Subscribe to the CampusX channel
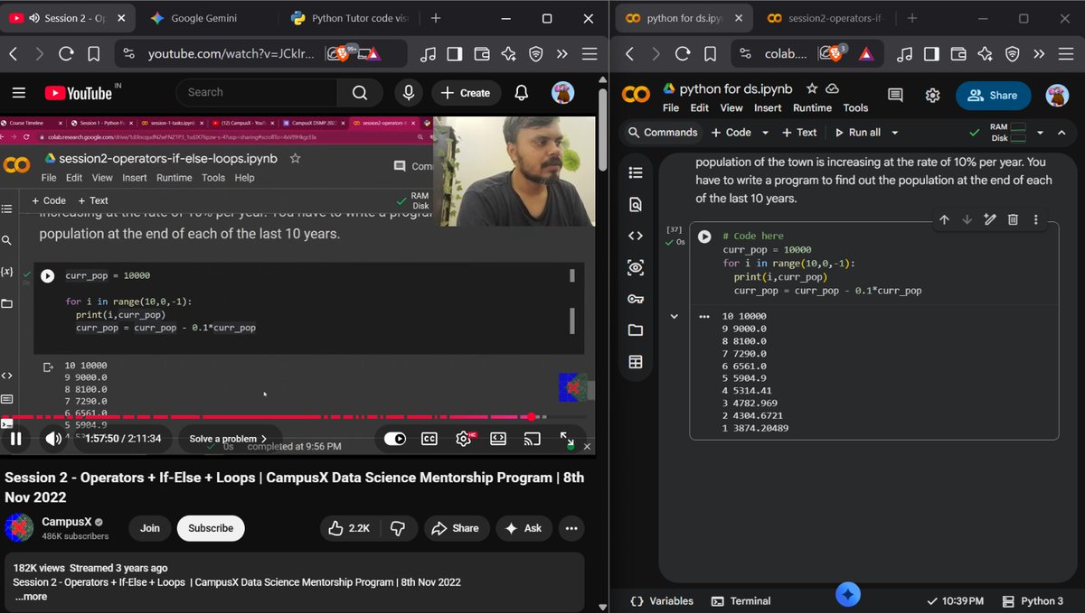This screenshot has height=613, width=1085. [x=211, y=528]
